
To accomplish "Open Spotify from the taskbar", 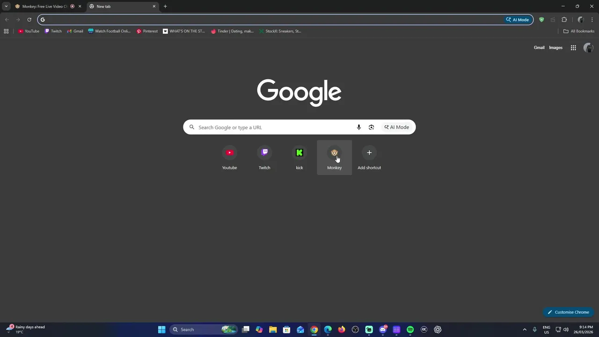I will (410, 330).
